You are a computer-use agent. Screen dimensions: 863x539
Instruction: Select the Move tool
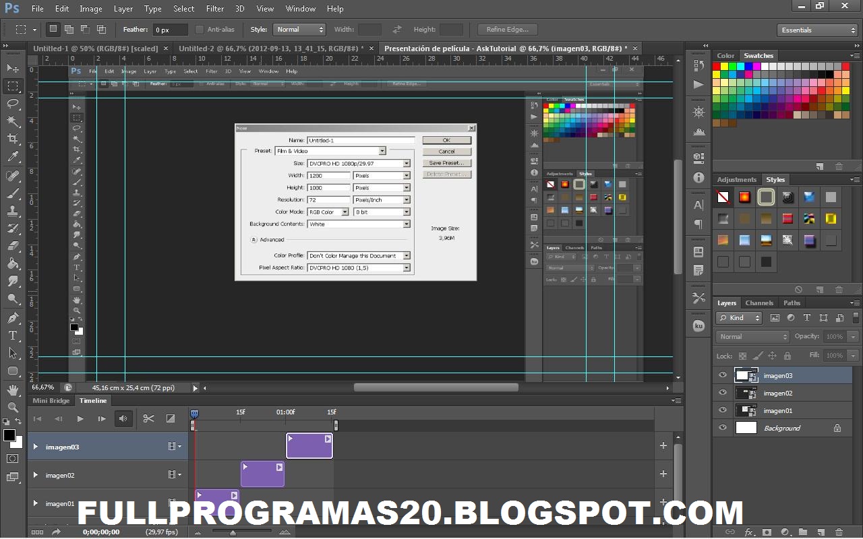13,69
